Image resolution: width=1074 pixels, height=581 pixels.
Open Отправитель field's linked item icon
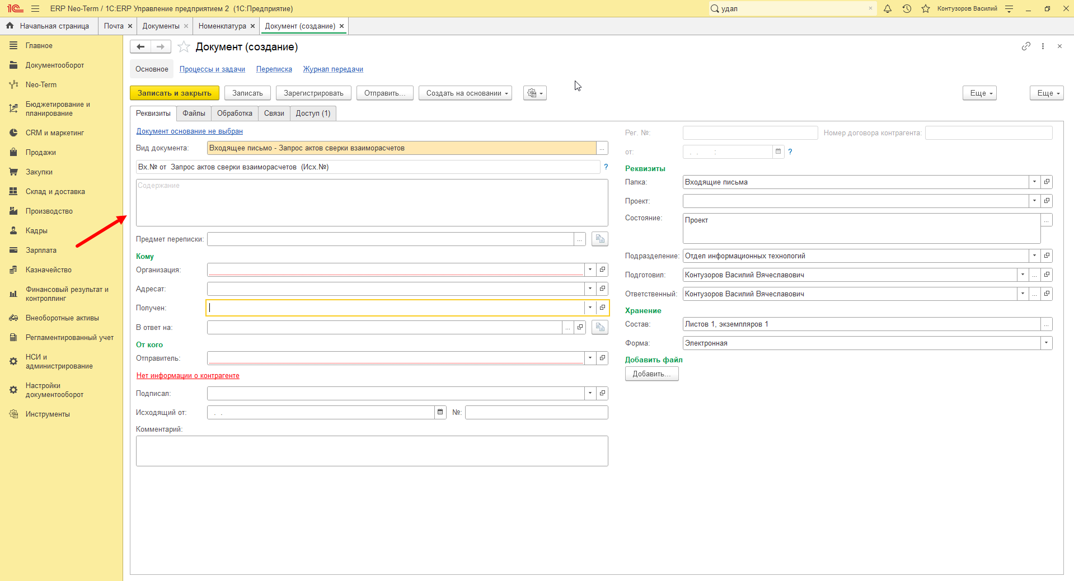pos(603,358)
